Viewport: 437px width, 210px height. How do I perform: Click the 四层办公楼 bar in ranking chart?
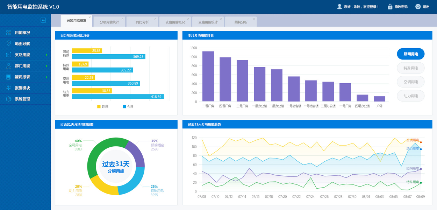[x=362, y=98]
